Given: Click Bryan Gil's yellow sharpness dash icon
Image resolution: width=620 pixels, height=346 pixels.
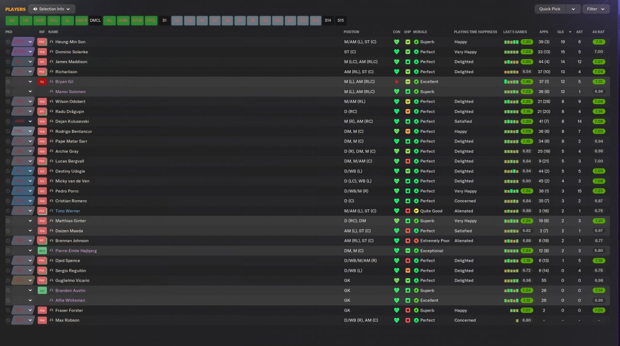Looking at the screenshot, I should coord(408,81).
